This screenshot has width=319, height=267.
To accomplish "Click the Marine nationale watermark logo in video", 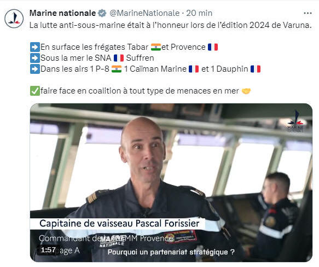I will [295, 121].
